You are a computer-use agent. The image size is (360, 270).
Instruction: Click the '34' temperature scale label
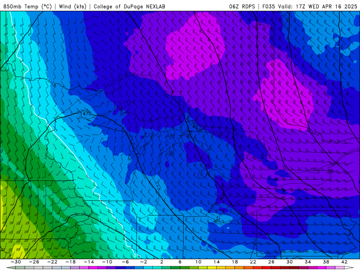pos(308,262)
